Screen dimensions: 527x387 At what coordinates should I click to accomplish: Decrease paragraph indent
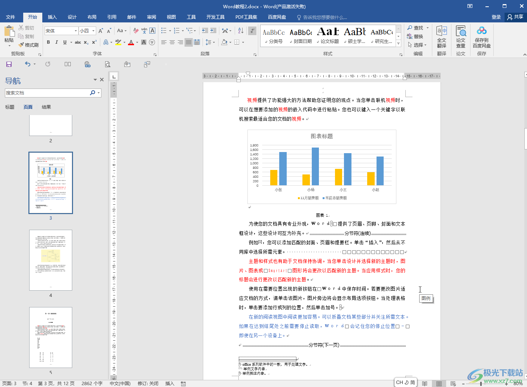(x=205, y=31)
